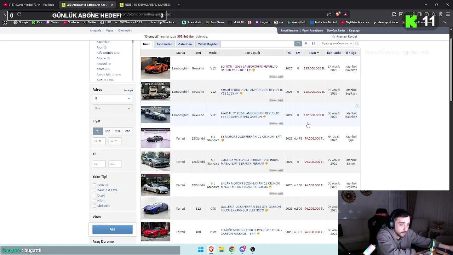The image size is (453, 255).
Task: Sort listings by İl / İlçe column
Action: pyautogui.click(x=351, y=53)
